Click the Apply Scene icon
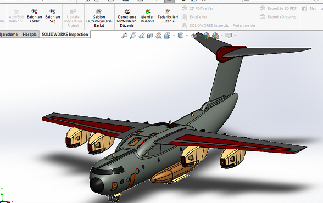 pos(215,36)
